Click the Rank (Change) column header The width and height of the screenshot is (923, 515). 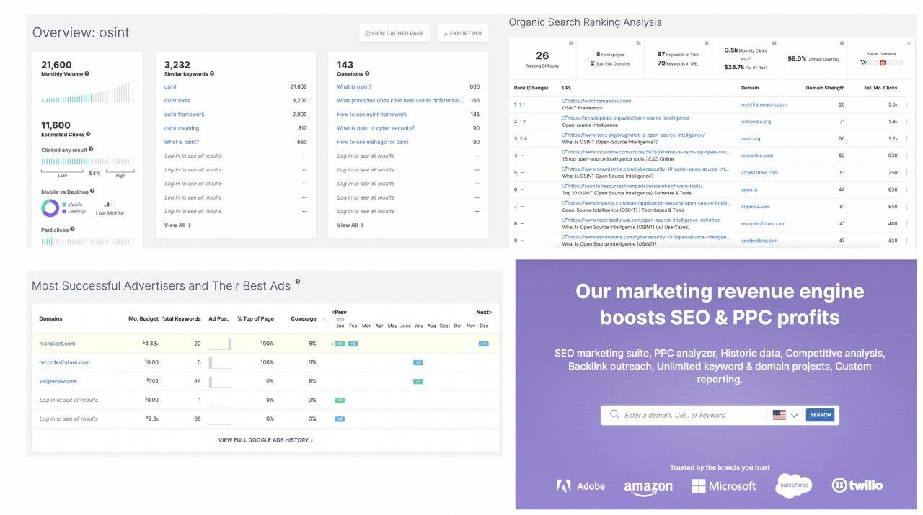click(531, 88)
